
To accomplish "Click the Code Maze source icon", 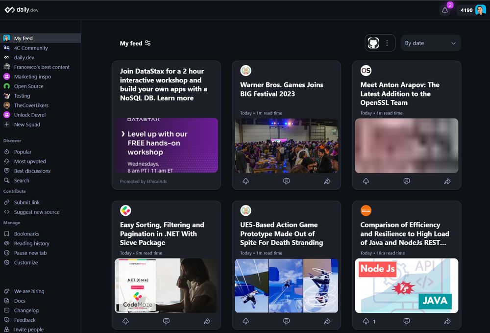I will click(125, 211).
